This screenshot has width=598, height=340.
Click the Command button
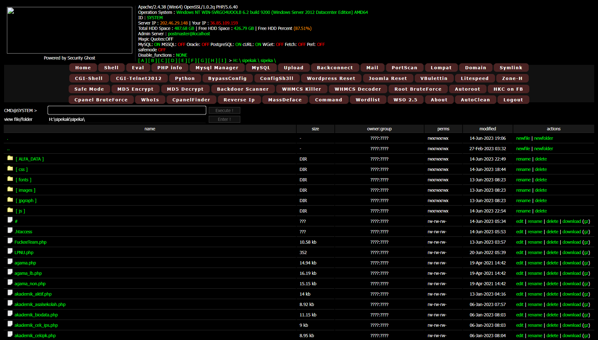(328, 100)
